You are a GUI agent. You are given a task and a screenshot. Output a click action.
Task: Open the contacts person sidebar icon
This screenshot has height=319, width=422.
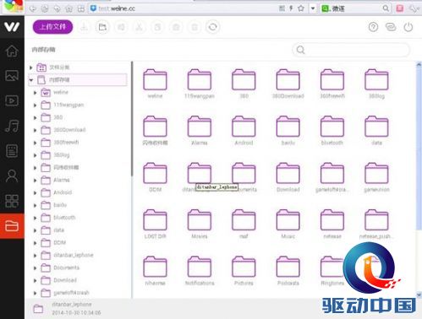tap(12, 176)
